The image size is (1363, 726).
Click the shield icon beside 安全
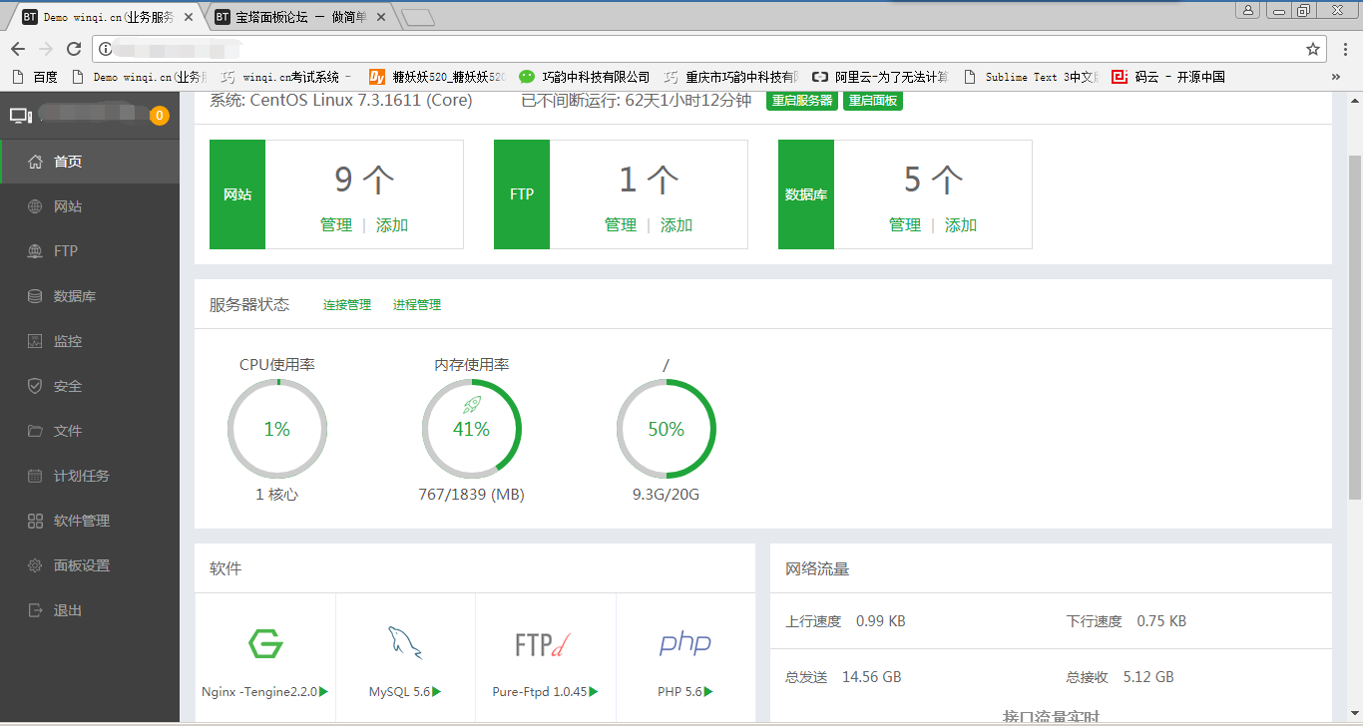[x=36, y=386]
